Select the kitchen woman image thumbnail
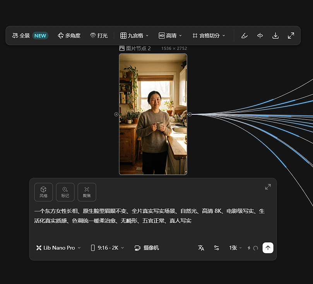313x284 pixels. [153, 114]
